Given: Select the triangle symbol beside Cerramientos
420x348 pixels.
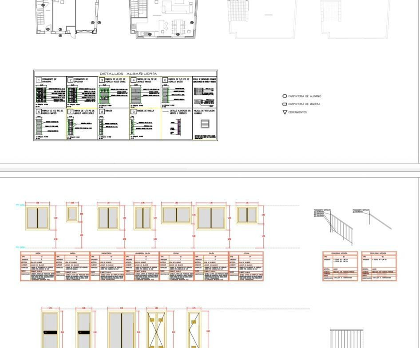Looking at the screenshot, I should point(285,113).
